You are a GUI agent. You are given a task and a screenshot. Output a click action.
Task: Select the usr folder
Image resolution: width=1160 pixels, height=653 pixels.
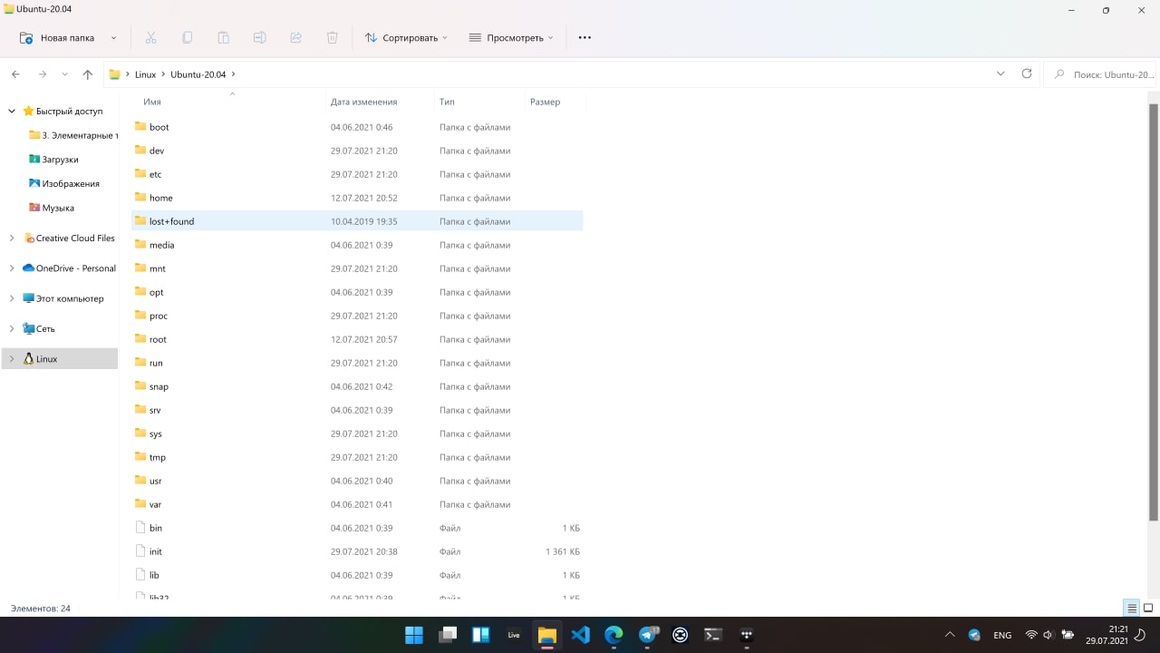tap(357, 481)
